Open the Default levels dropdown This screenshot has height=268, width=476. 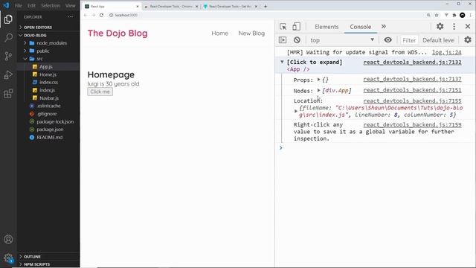tap(438, 40)
